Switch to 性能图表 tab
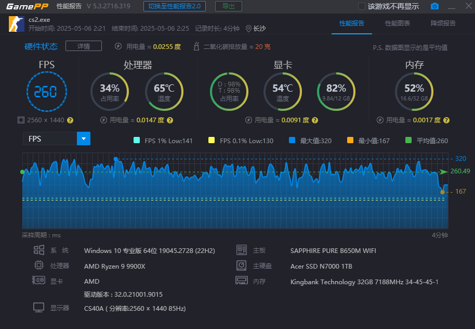The image size is (475, 329). pyautogui.click(x=398, y=23)
